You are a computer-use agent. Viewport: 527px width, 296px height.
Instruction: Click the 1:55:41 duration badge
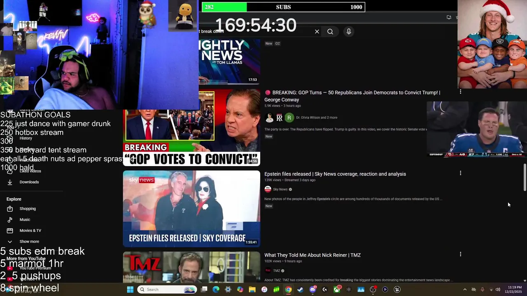point(251,242)
